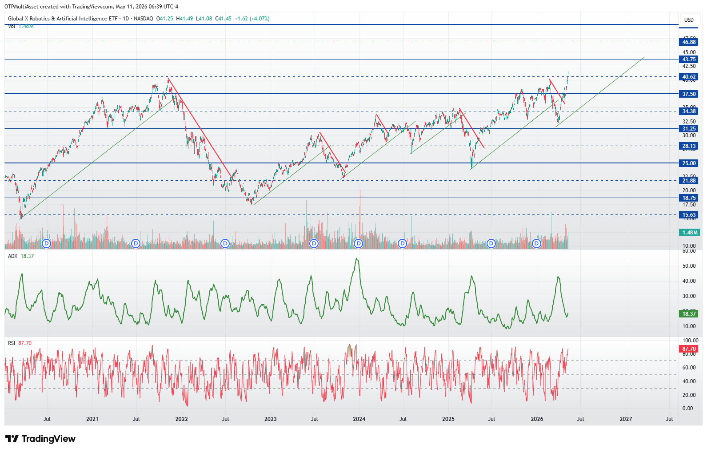707x452 pixels.
Task: Click the dividend D marker near Jul 2021
Action: point(136,243)
